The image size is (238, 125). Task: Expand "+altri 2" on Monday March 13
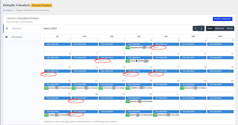point(47,74)
